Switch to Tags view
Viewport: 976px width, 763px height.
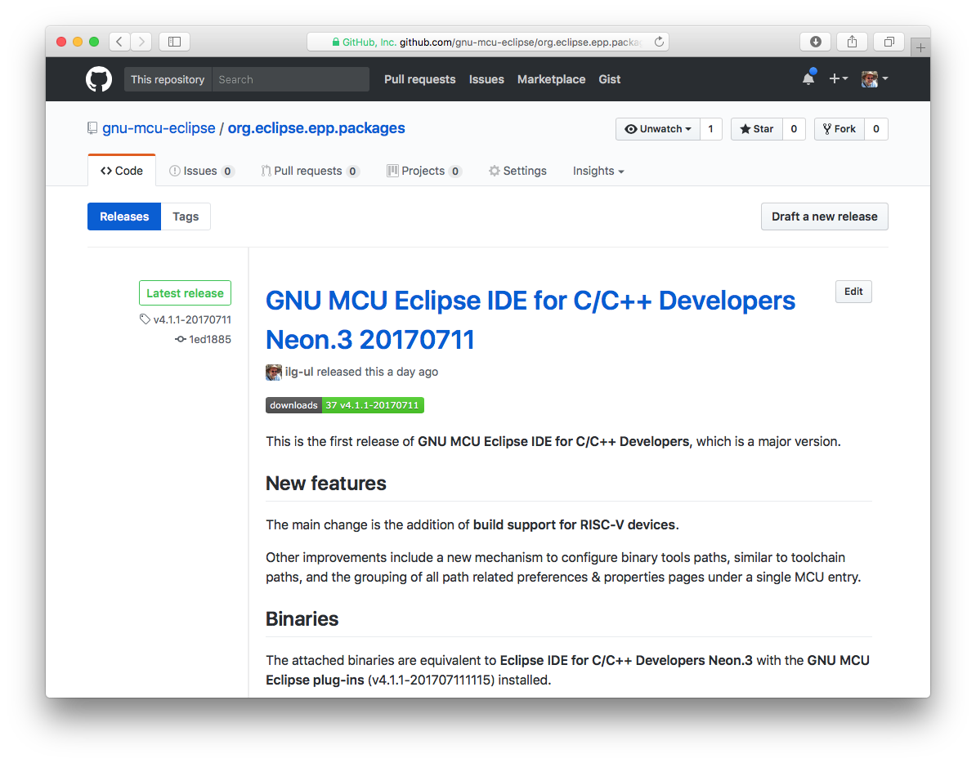186,216
